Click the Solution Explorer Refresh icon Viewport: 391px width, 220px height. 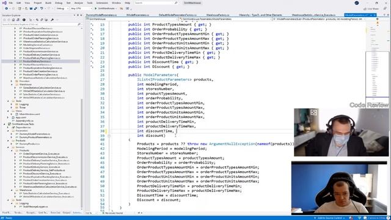pos(37,20)
